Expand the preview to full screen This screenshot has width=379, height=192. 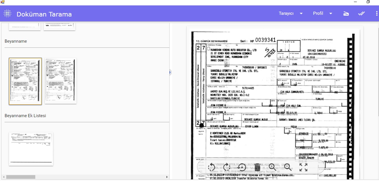303,167
